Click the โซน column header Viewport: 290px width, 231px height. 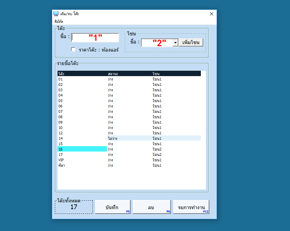[x=176, y=74]
